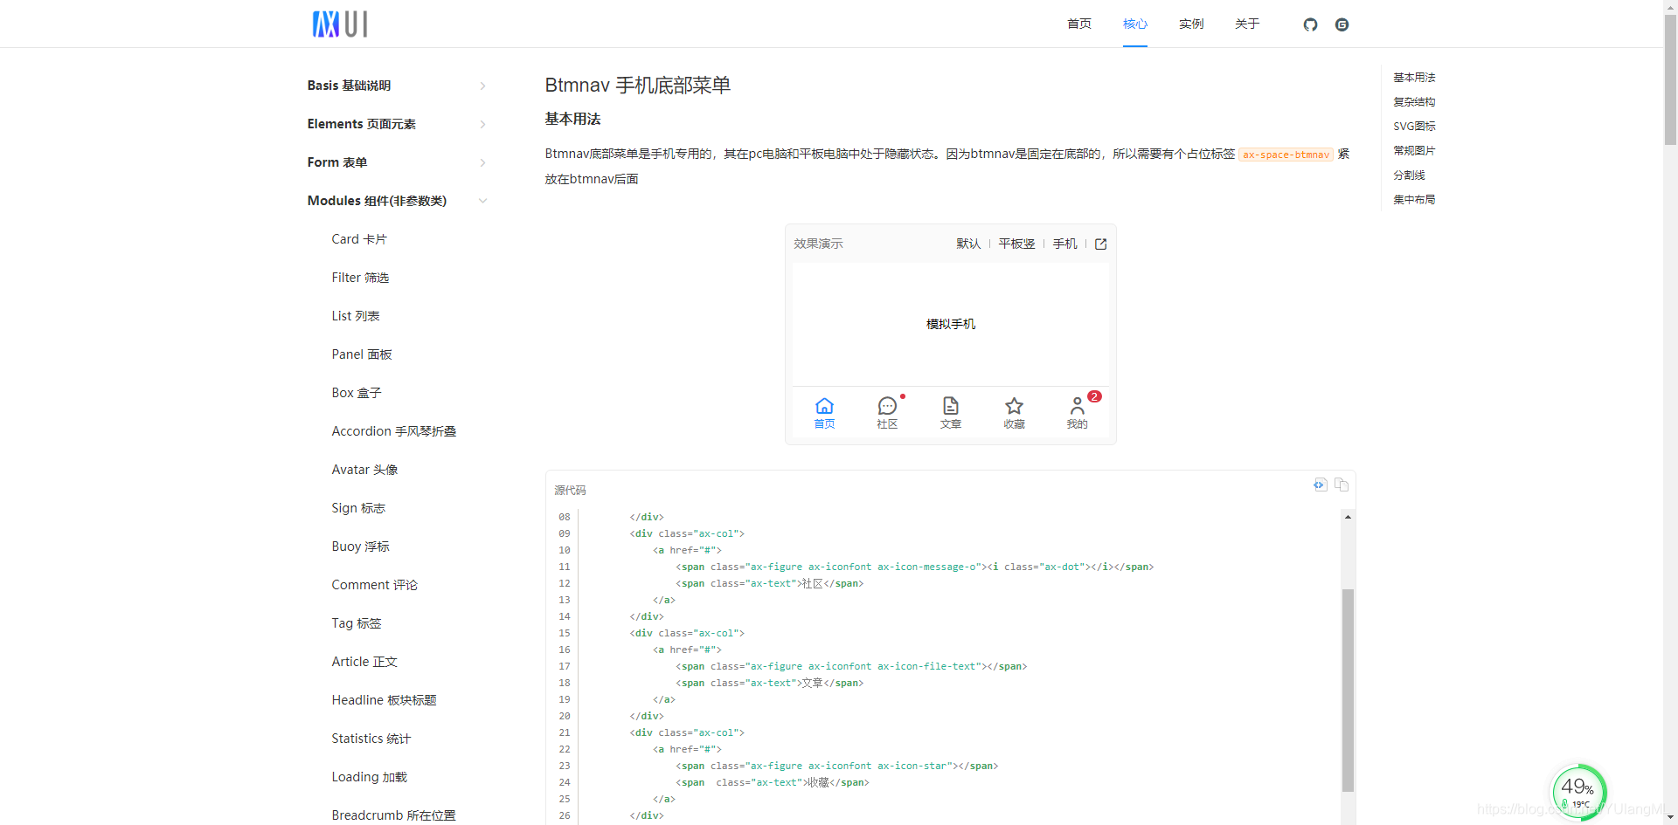
Task: Copy the source code using copy icon
Action: pos(1342,485)
